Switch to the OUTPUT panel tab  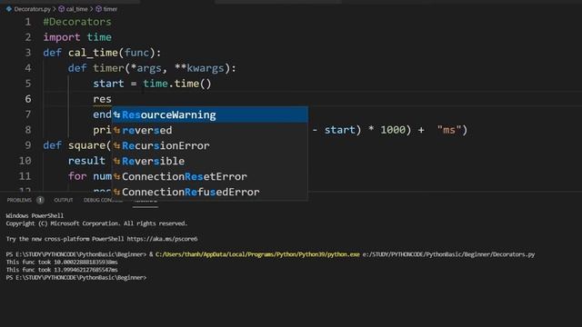(x=64, y=200)
